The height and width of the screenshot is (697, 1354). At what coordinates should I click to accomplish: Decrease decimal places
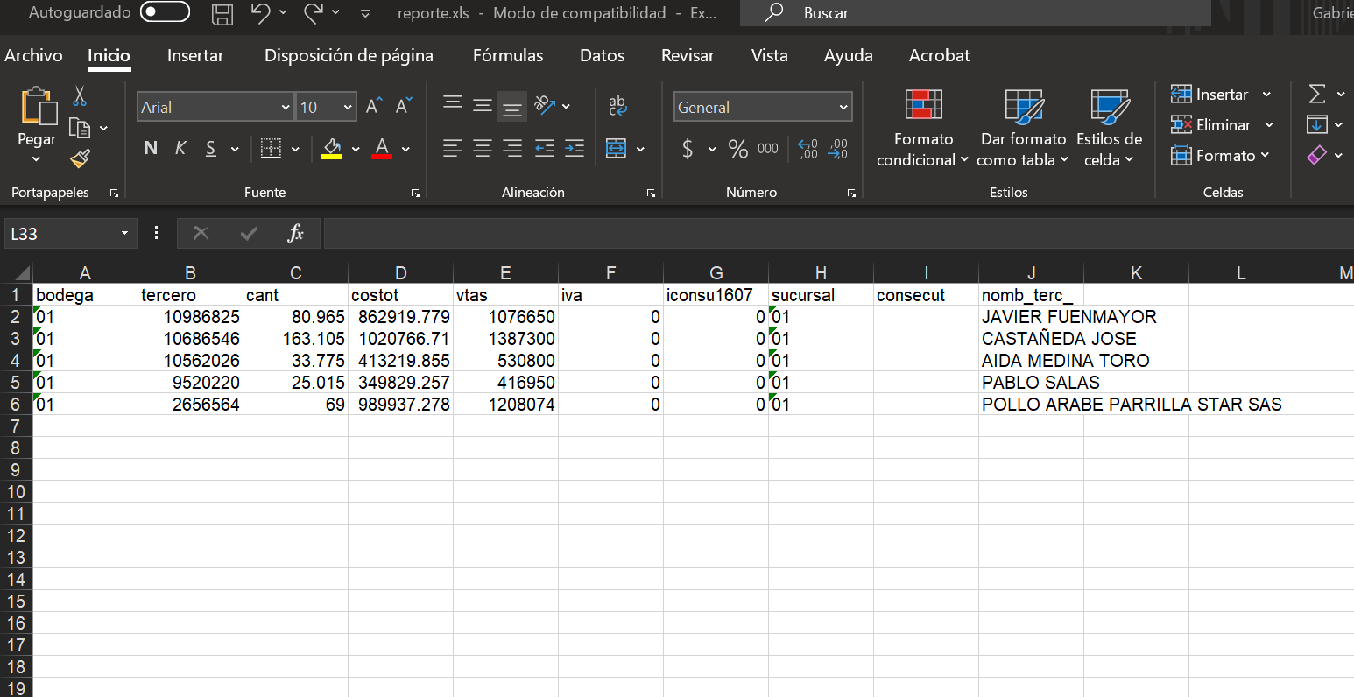(x=838, y=149)
